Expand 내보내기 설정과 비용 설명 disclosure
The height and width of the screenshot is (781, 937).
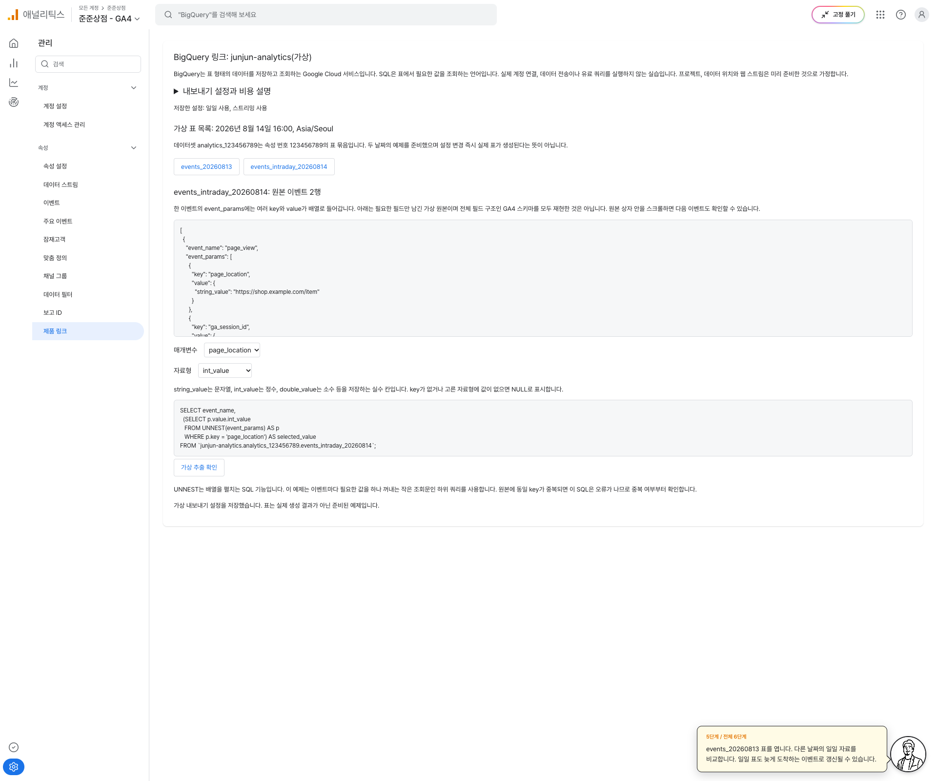pyautogui.click(x=223, y=91)
